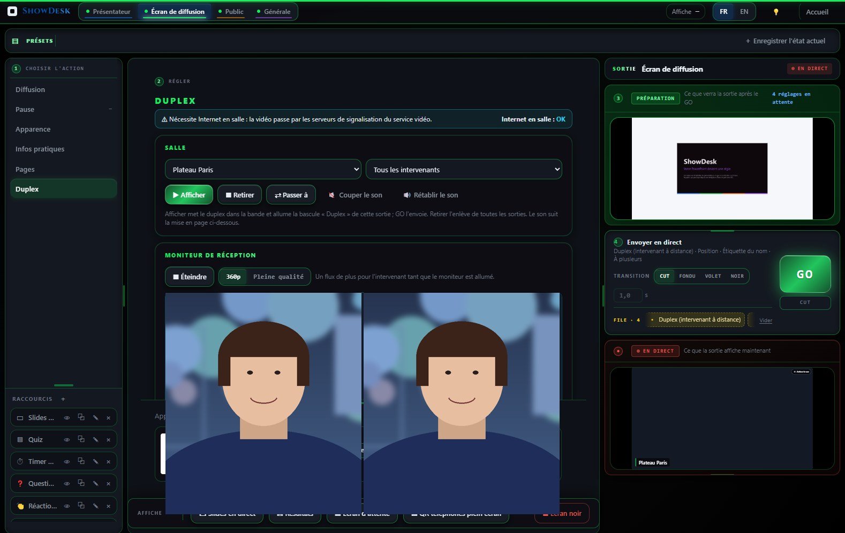
Task: Click the red question mark icon
Action: [x=20, y=483]
